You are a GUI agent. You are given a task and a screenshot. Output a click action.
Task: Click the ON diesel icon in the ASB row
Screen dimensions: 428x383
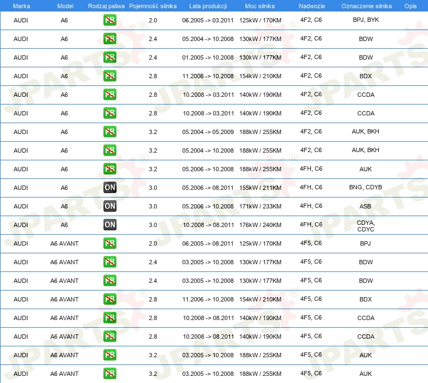tap(109, 206)
